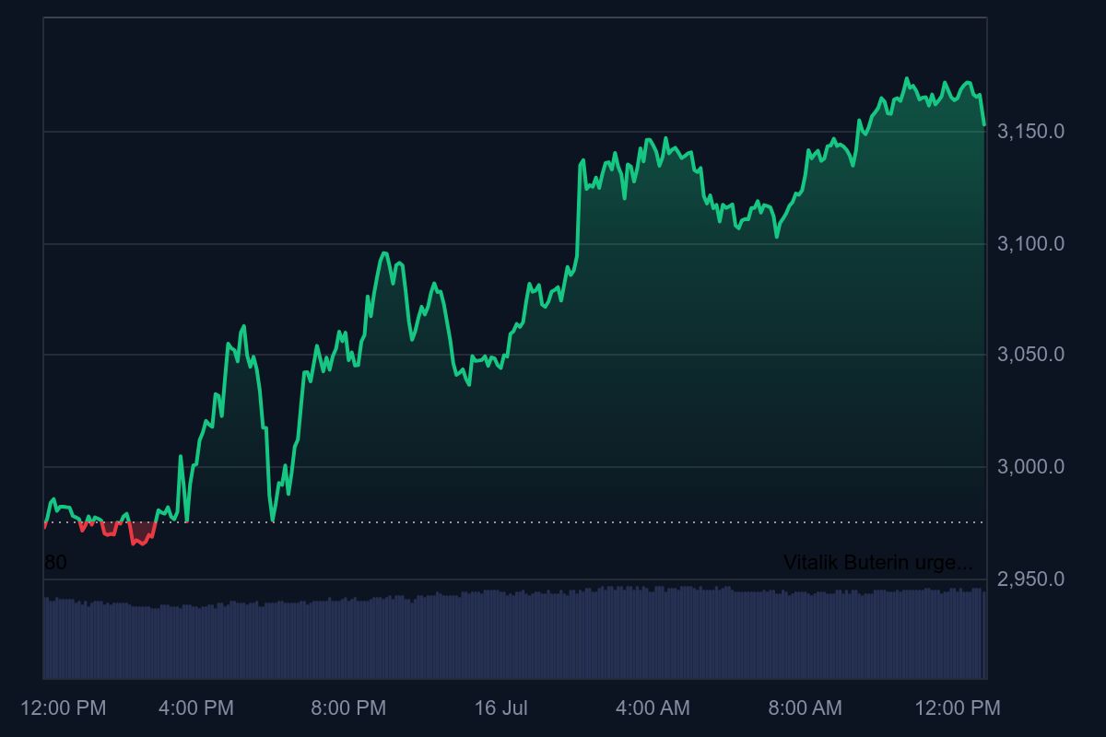1106x737 pixels.
Task: Open the "Vitalik Buterin urge..." news annotation
Action: (x=877, y=562)
